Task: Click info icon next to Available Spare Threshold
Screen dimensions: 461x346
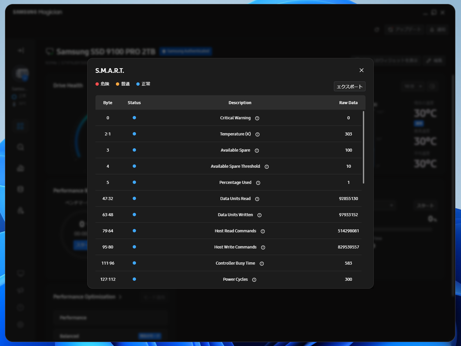Action: tap(267, 167)
